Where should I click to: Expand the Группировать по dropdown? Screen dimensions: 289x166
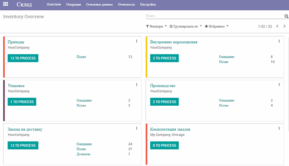coord(186,26)
